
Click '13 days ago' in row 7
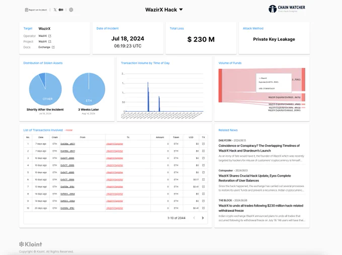tap(41, 186)
